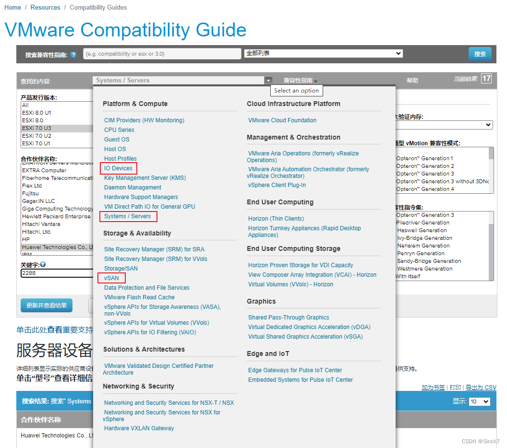Click the 加为书签 bookmark link

pyautogui.click(x=433, y=388)
